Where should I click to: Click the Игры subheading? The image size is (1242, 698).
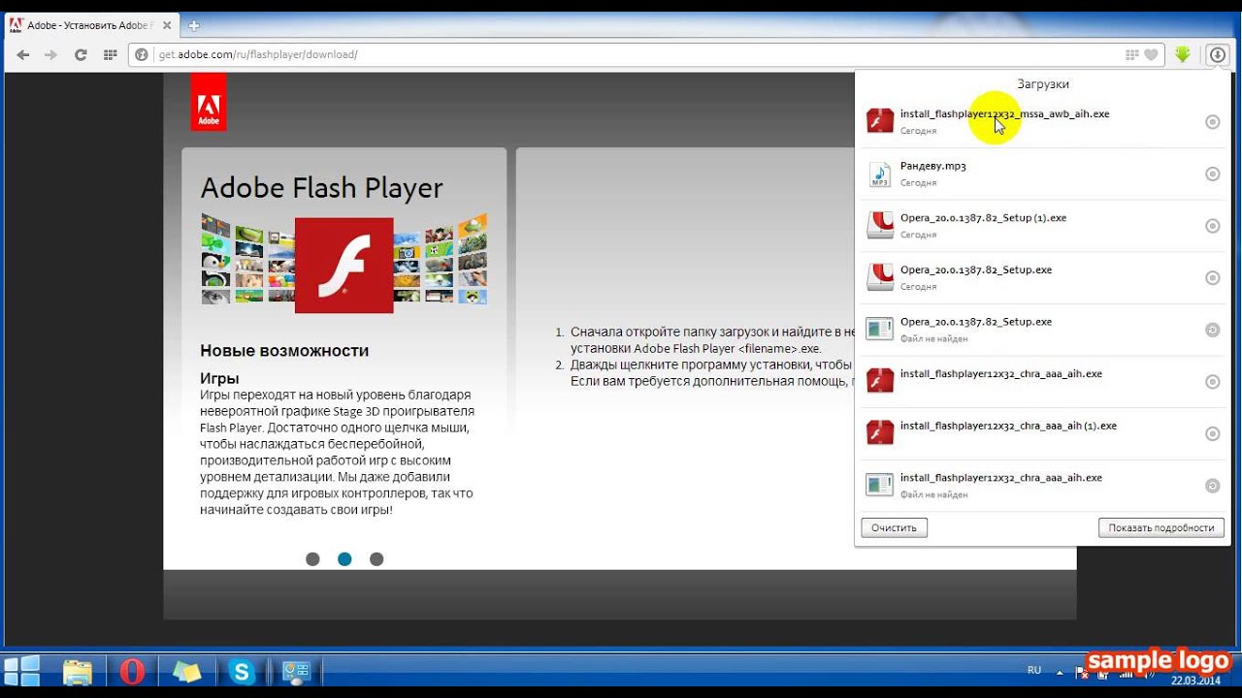[219, 378]
